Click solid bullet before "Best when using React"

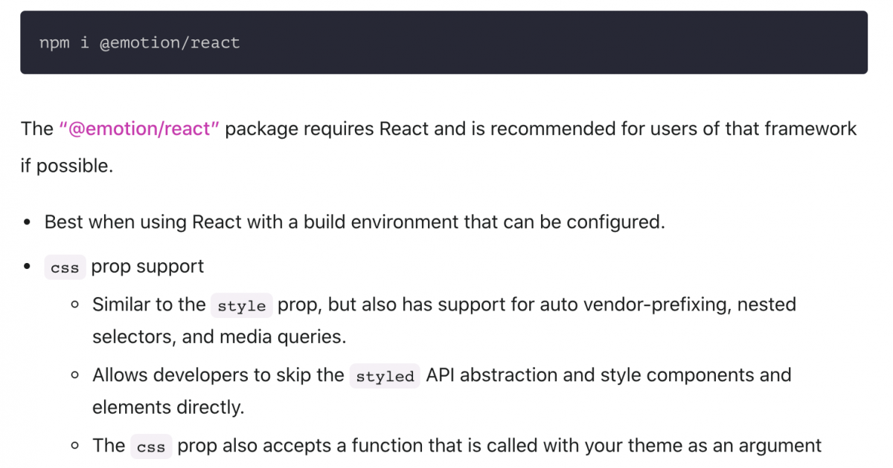click(28, 223)
